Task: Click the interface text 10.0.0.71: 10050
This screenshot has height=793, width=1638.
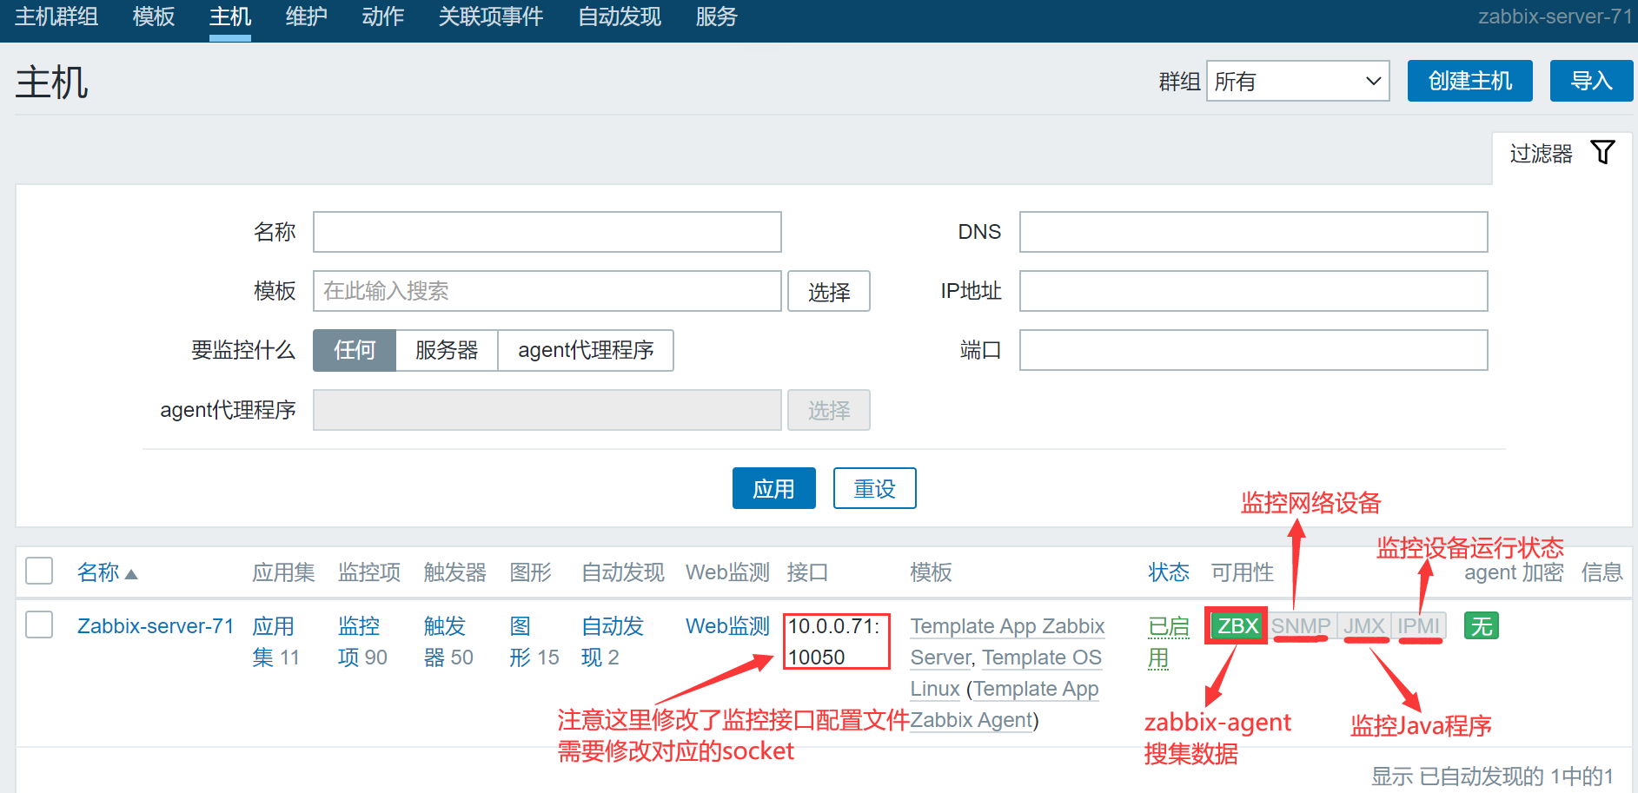Action: coord(833,642)
